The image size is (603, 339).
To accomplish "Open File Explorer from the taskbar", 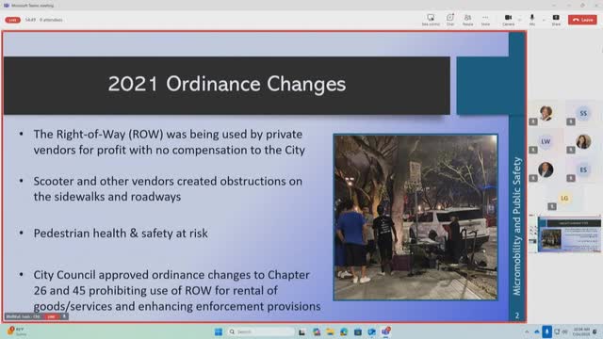I will pos(330,331).
